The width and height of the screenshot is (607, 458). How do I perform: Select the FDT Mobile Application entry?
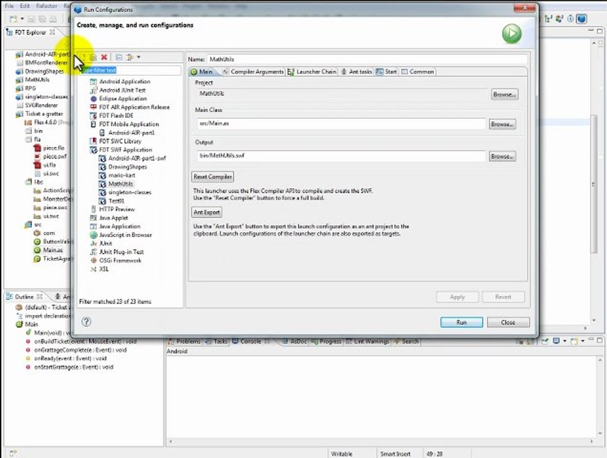pyautogui.click(x=129, y=124)
